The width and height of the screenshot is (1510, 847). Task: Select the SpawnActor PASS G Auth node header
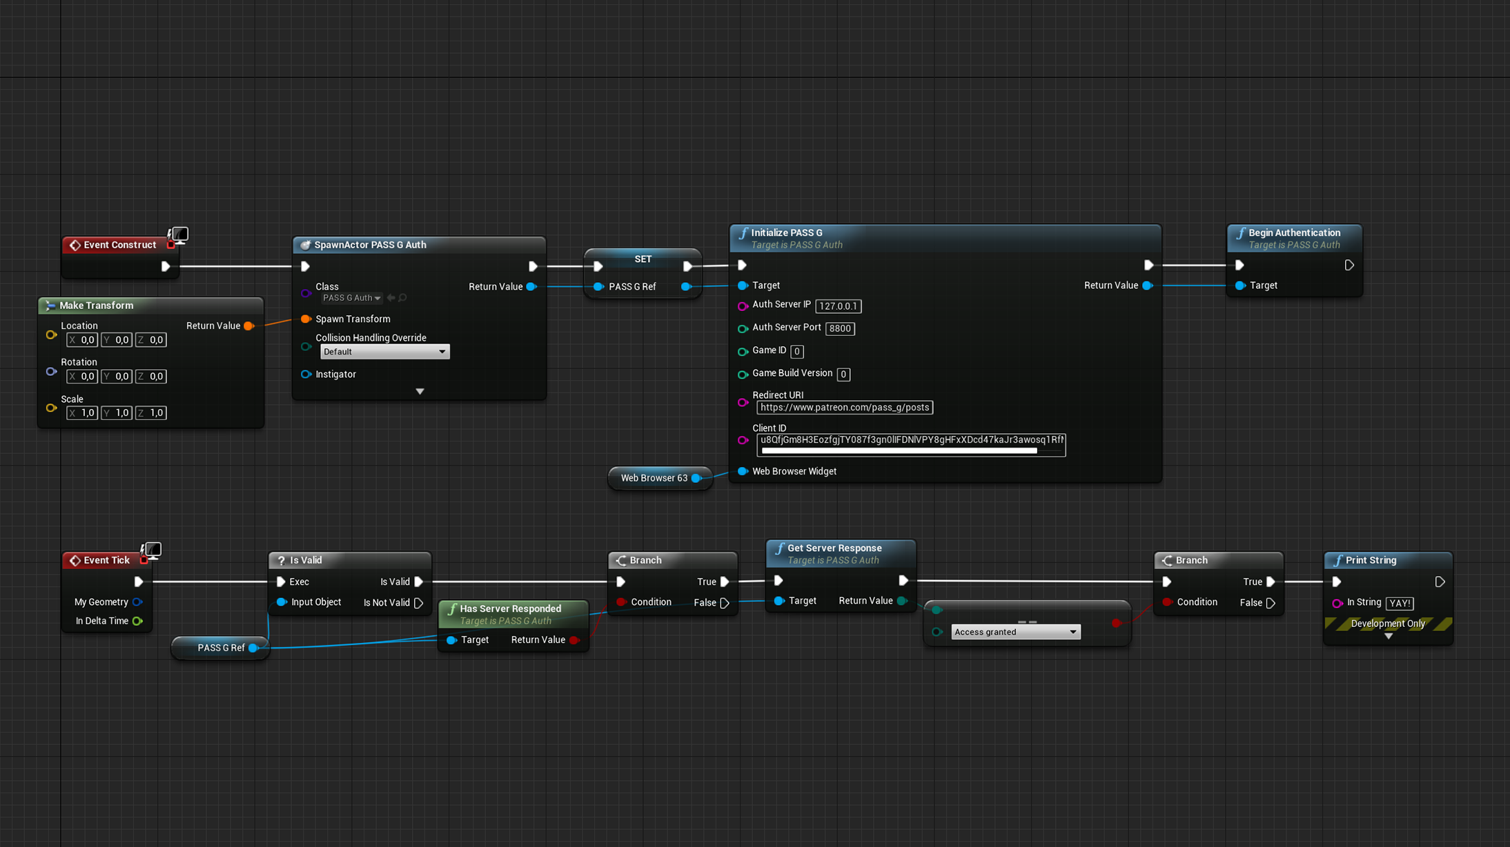pos(419,245)
